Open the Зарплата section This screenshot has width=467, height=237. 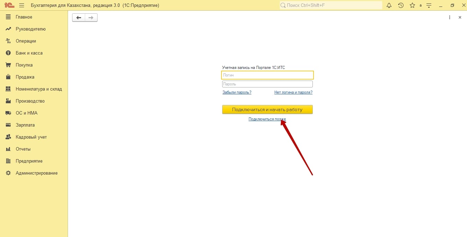(x=25, y=125)
